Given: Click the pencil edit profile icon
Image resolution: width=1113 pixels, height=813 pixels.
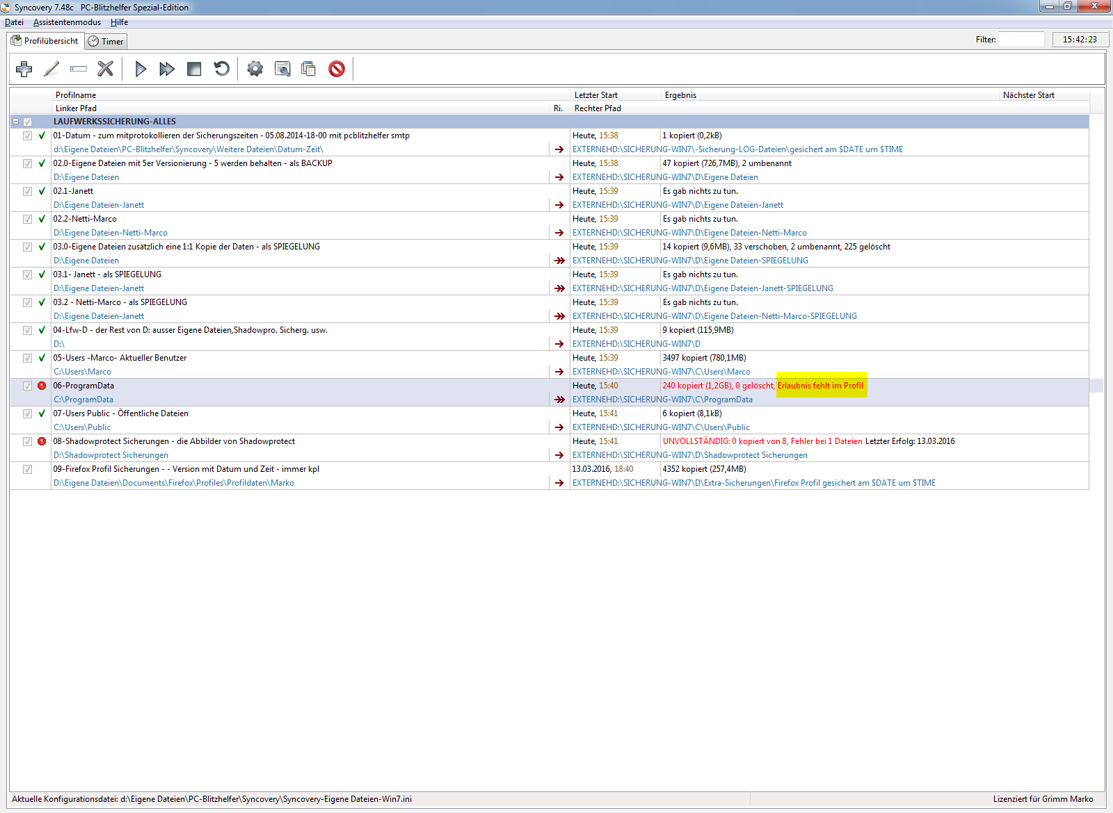Looking at the screenshot, I should (x=51, y=69).
